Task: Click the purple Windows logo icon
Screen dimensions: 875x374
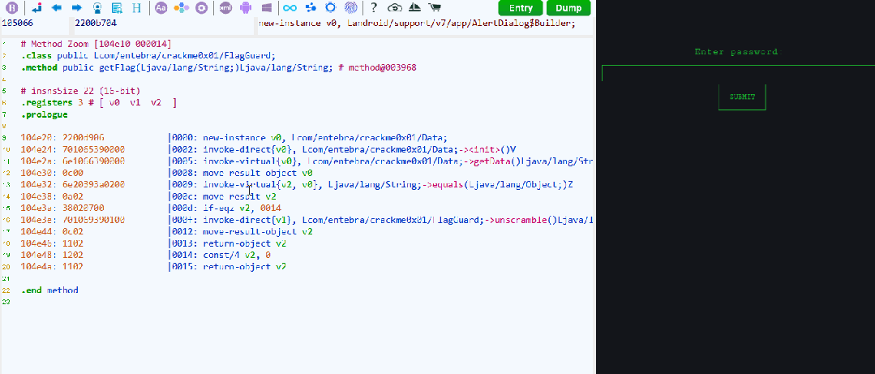Action: click(x=266, y=8)
